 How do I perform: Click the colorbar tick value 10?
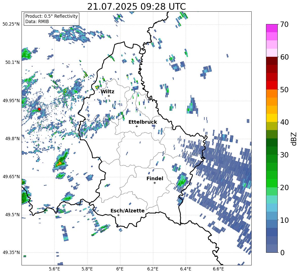pyautogui.click(x=284, y=220)
